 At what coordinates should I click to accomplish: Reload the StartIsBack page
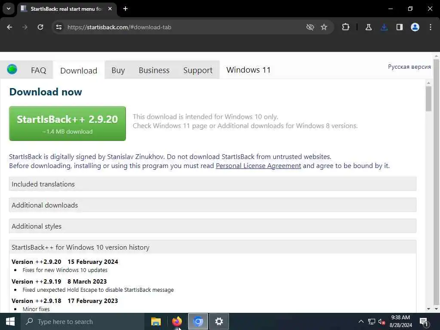(40, 27)
